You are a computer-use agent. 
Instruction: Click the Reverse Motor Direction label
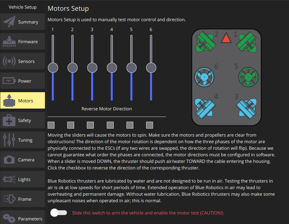[107, 109]
